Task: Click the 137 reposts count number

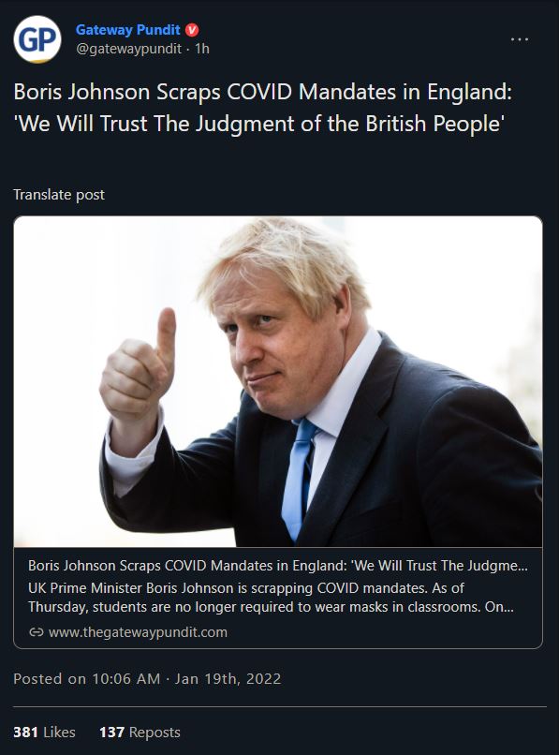Action: (x=111, y=732)
